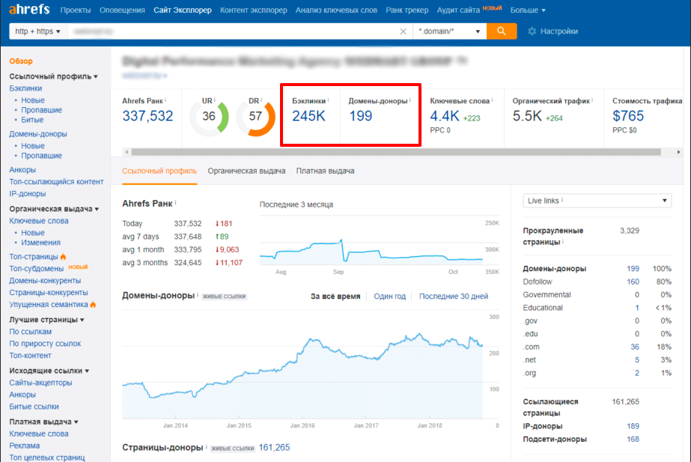Image resolution: width=691 pixels, height=462 pixels.
Task: Click the orange search button
Action: [x=501, y=31]
